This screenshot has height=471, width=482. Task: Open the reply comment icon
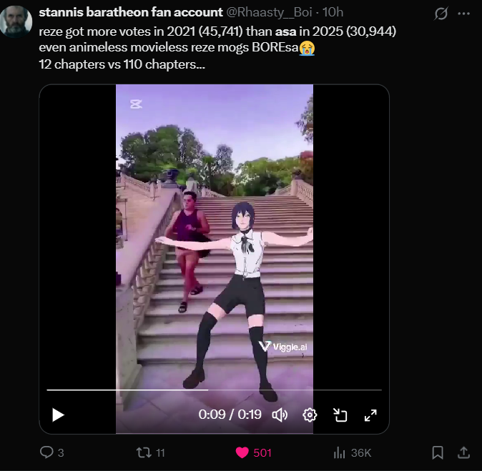(x=46, y=452)
